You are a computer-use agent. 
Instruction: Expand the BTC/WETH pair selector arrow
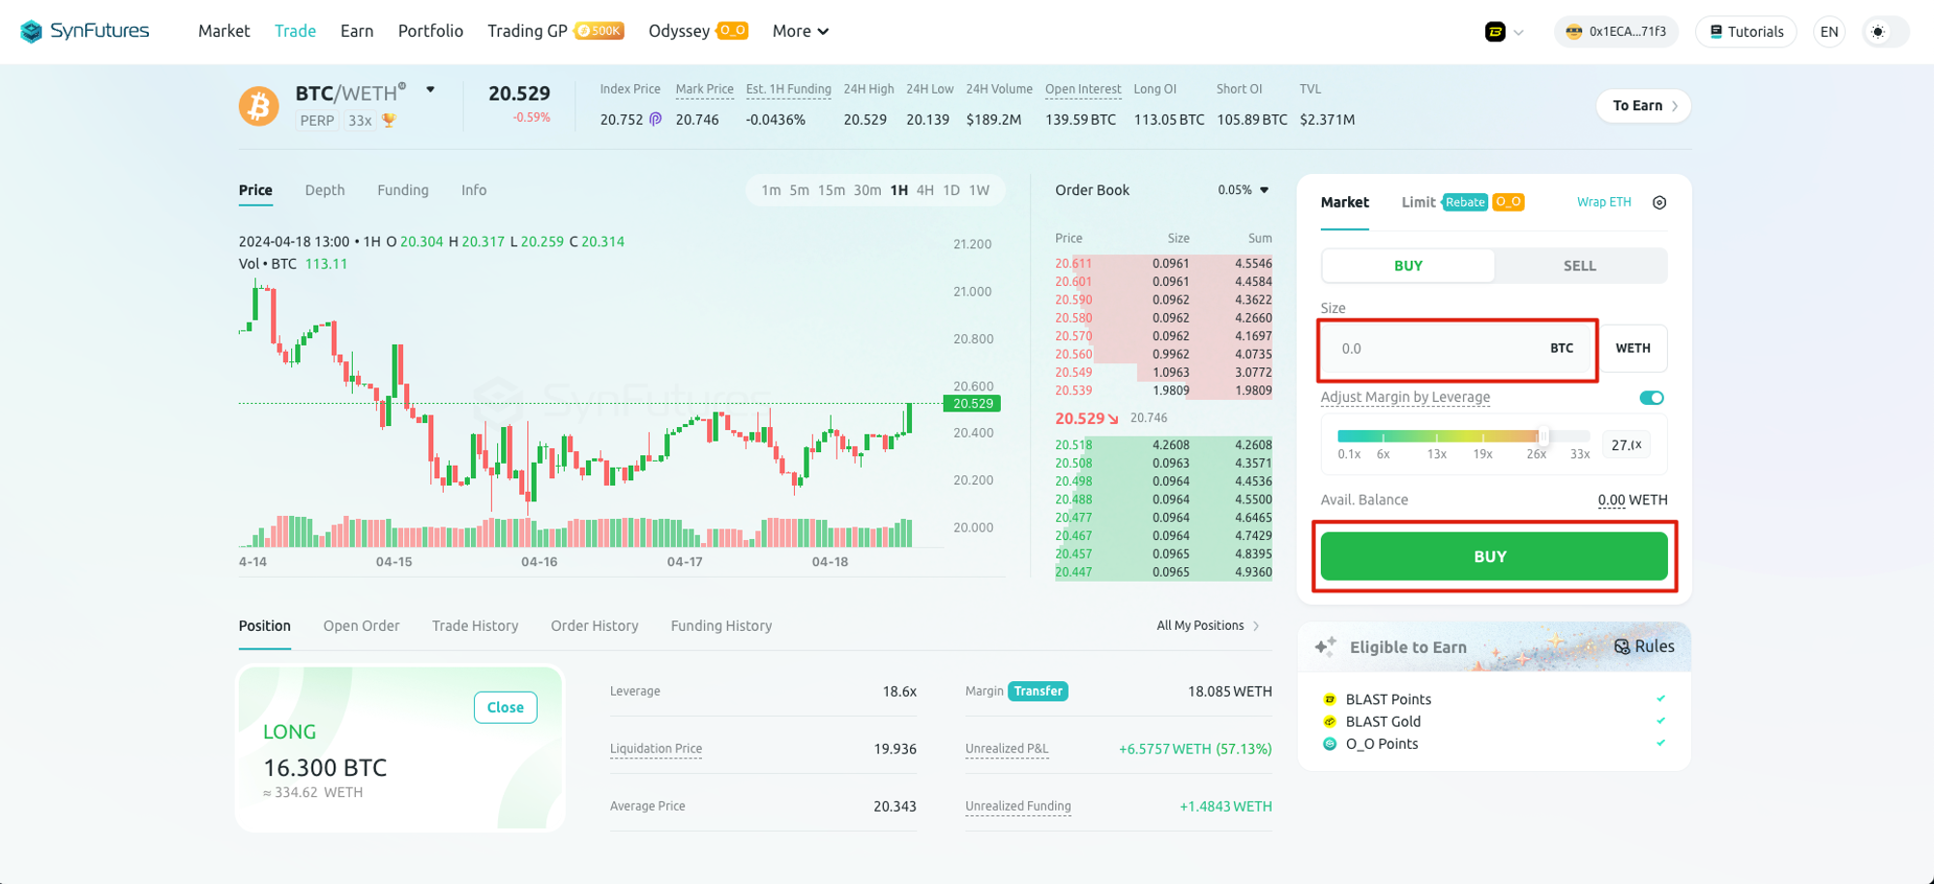(430, 90)
